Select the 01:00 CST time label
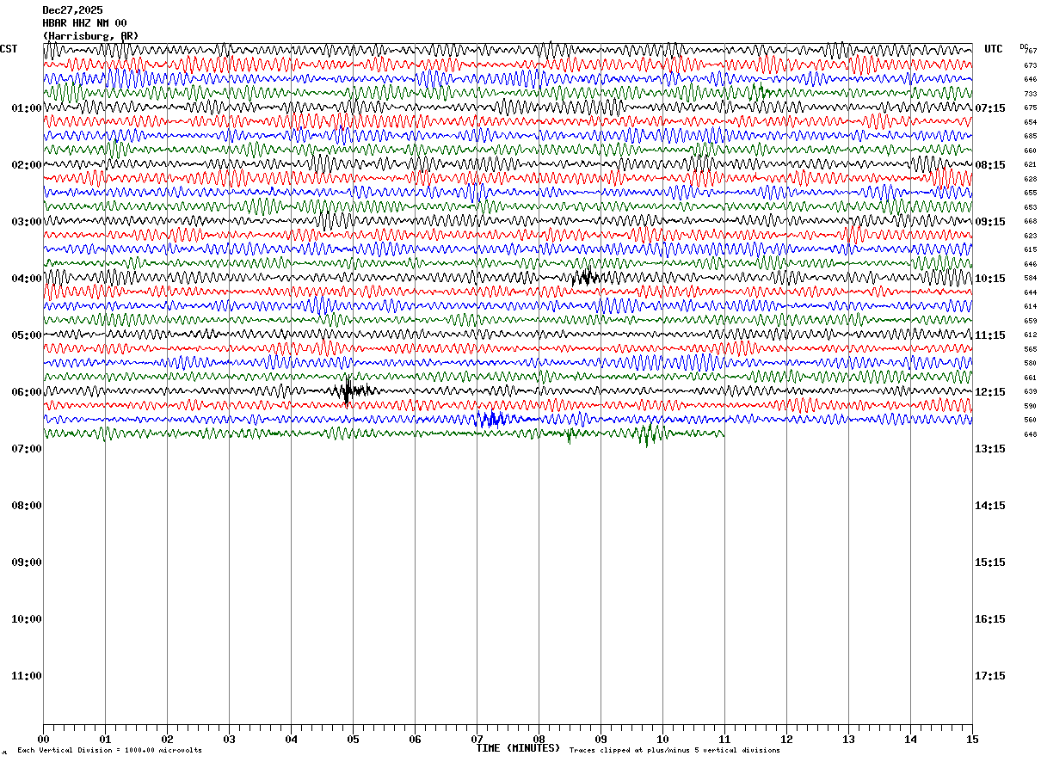The width and height of the screenshot is (1041, 762). [27, 108]
